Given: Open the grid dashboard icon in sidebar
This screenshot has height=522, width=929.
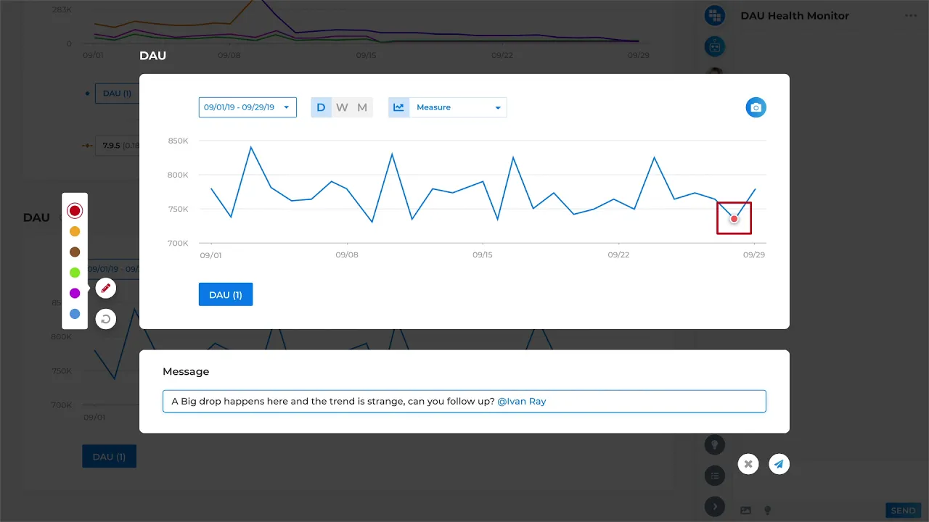Looking at the screenshot, I should (x=715, y=15).
